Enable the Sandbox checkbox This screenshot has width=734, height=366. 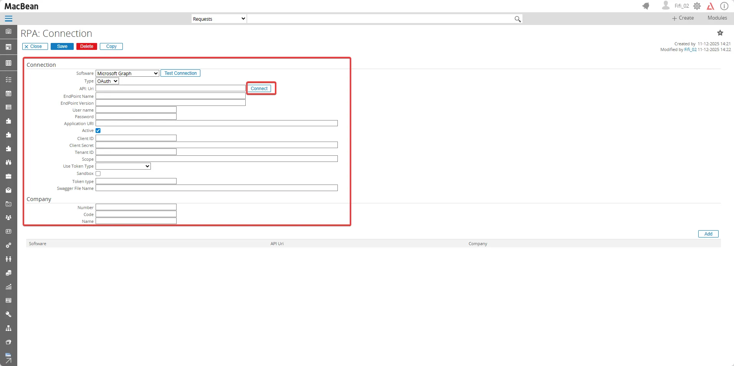tap(98, 174)
